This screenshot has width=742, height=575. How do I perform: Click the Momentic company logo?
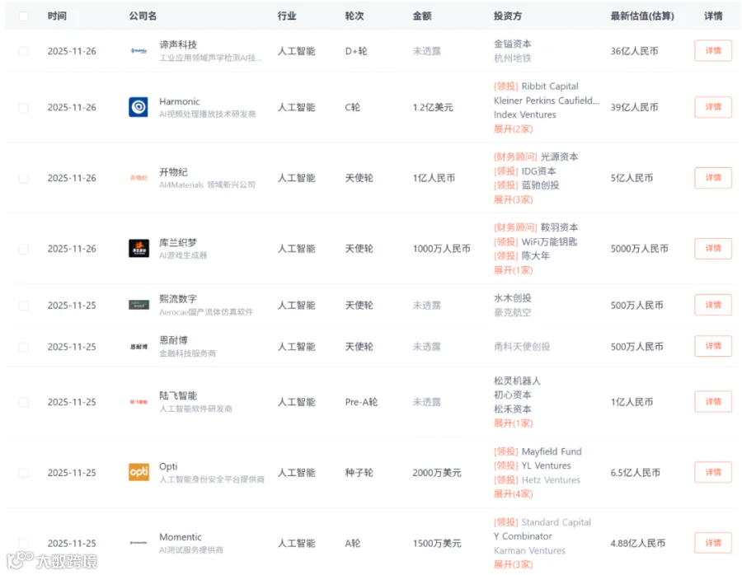(139, 543)
